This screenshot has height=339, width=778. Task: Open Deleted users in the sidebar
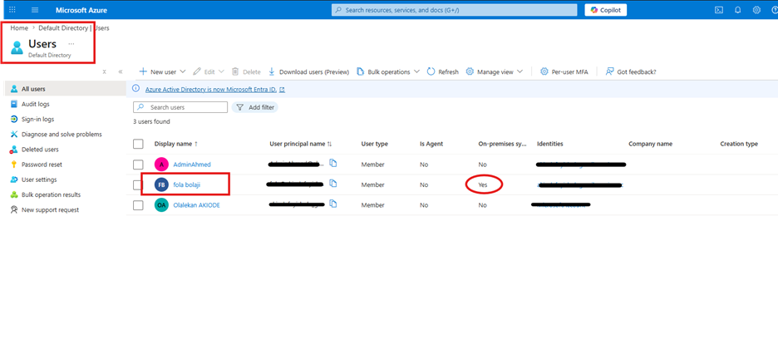tap(40, 150)
